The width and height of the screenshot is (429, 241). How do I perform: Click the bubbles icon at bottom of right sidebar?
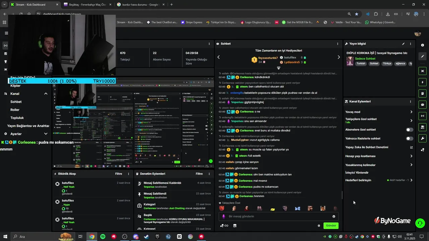(x=422, y=150)
